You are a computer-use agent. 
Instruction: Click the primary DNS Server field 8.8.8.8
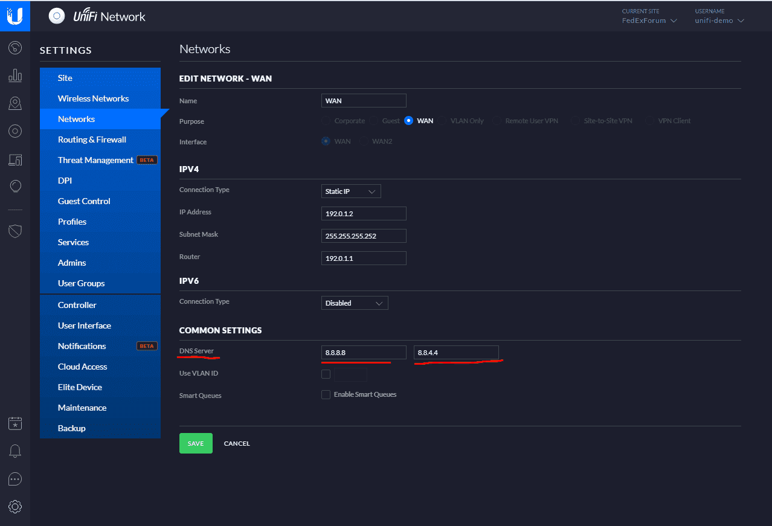point(364,353)
